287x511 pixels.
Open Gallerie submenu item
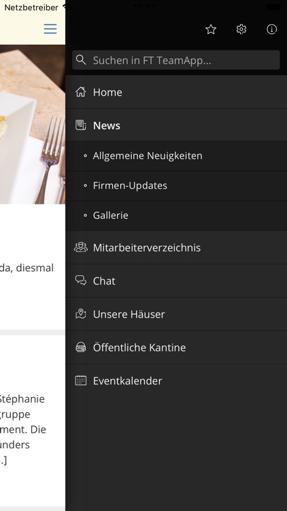176,215
